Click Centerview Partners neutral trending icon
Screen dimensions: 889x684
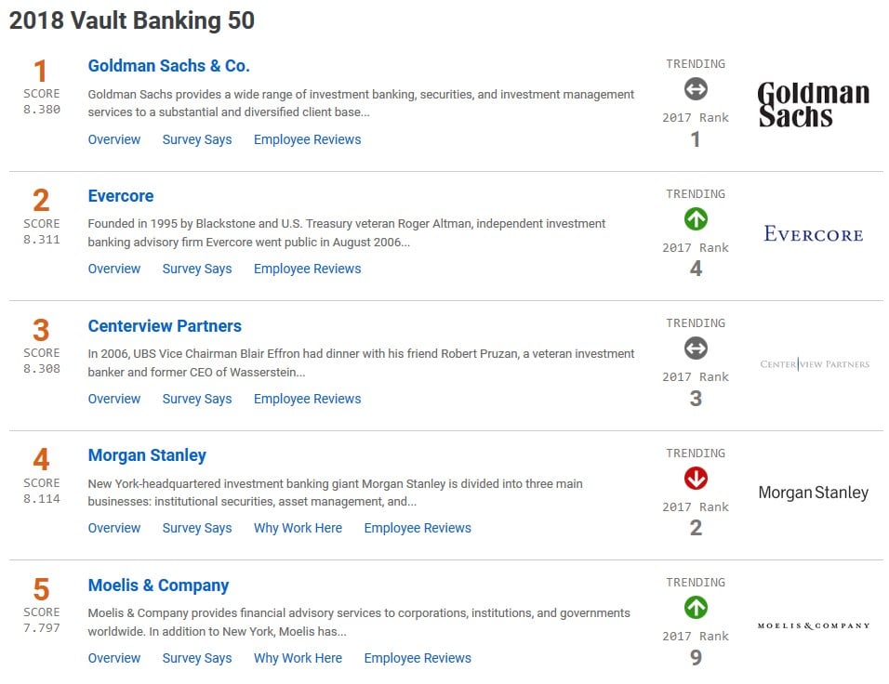[x=696, y=349]
